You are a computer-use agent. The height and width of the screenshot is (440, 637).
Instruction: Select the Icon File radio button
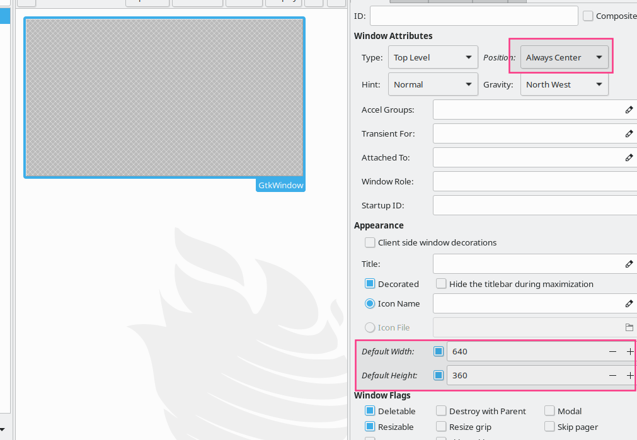[x=370, y=327]
